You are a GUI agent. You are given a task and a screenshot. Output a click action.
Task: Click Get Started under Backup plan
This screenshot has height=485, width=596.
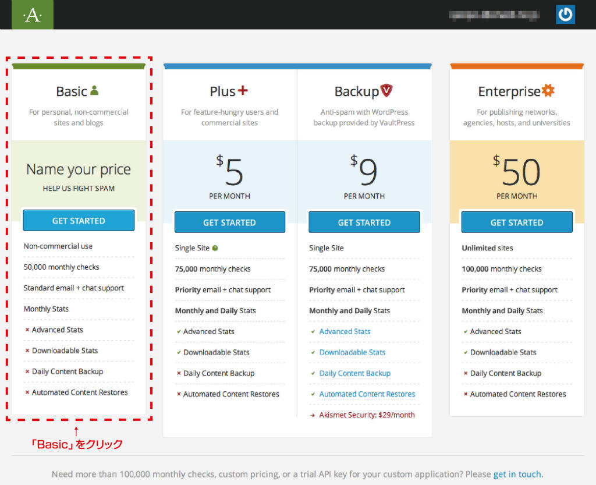[364, 222]
